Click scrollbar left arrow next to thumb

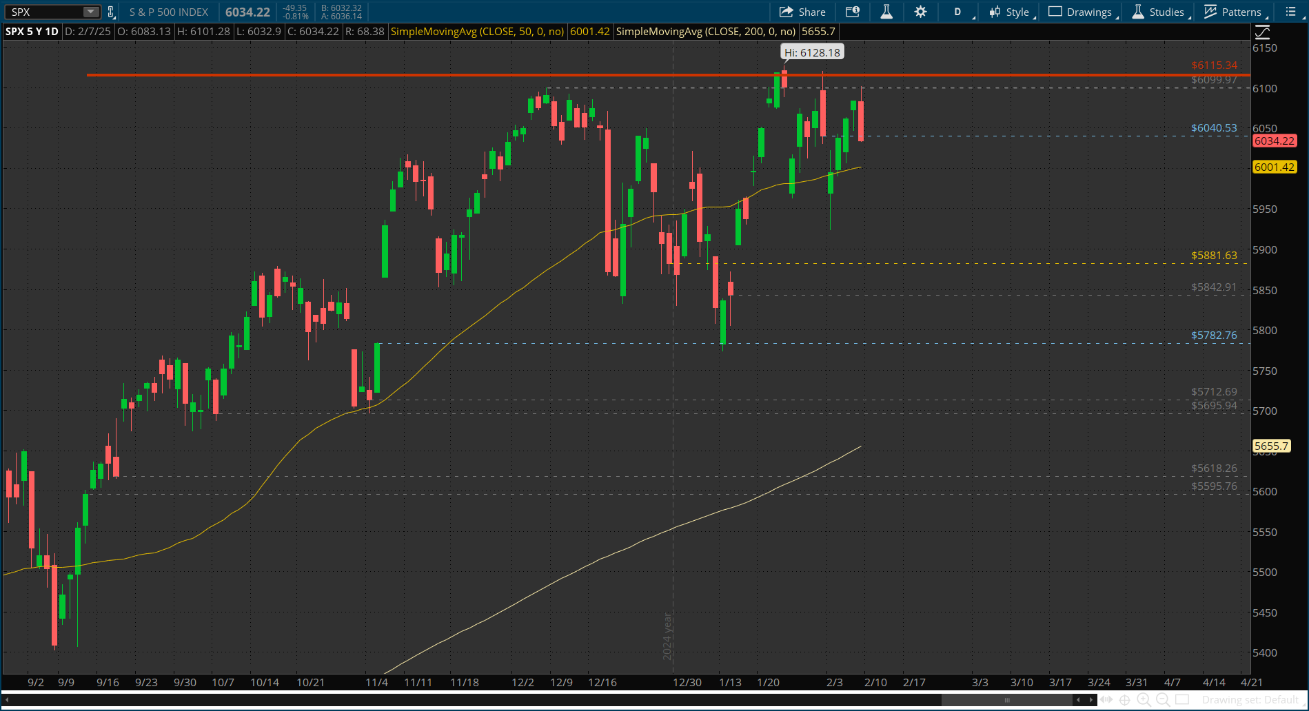tap(1079, 700)
